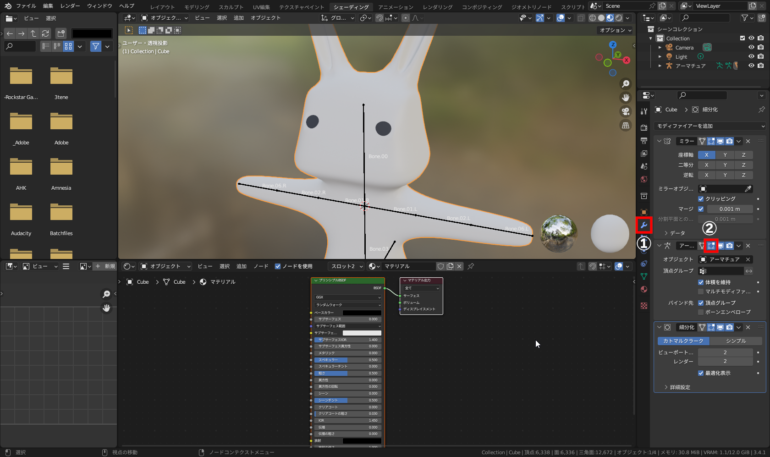Select Simple subdivision type
The width and height of the screenshot is (770, 457).
[x=736, y=341]
